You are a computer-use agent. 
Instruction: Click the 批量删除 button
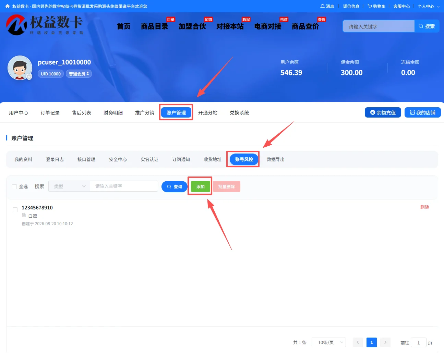227,186
